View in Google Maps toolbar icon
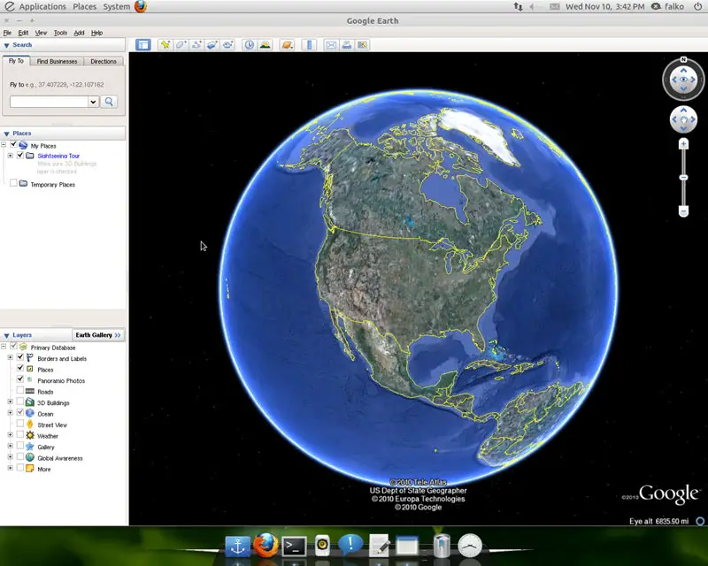The image size is (708, 566). [x=362, y=45]
